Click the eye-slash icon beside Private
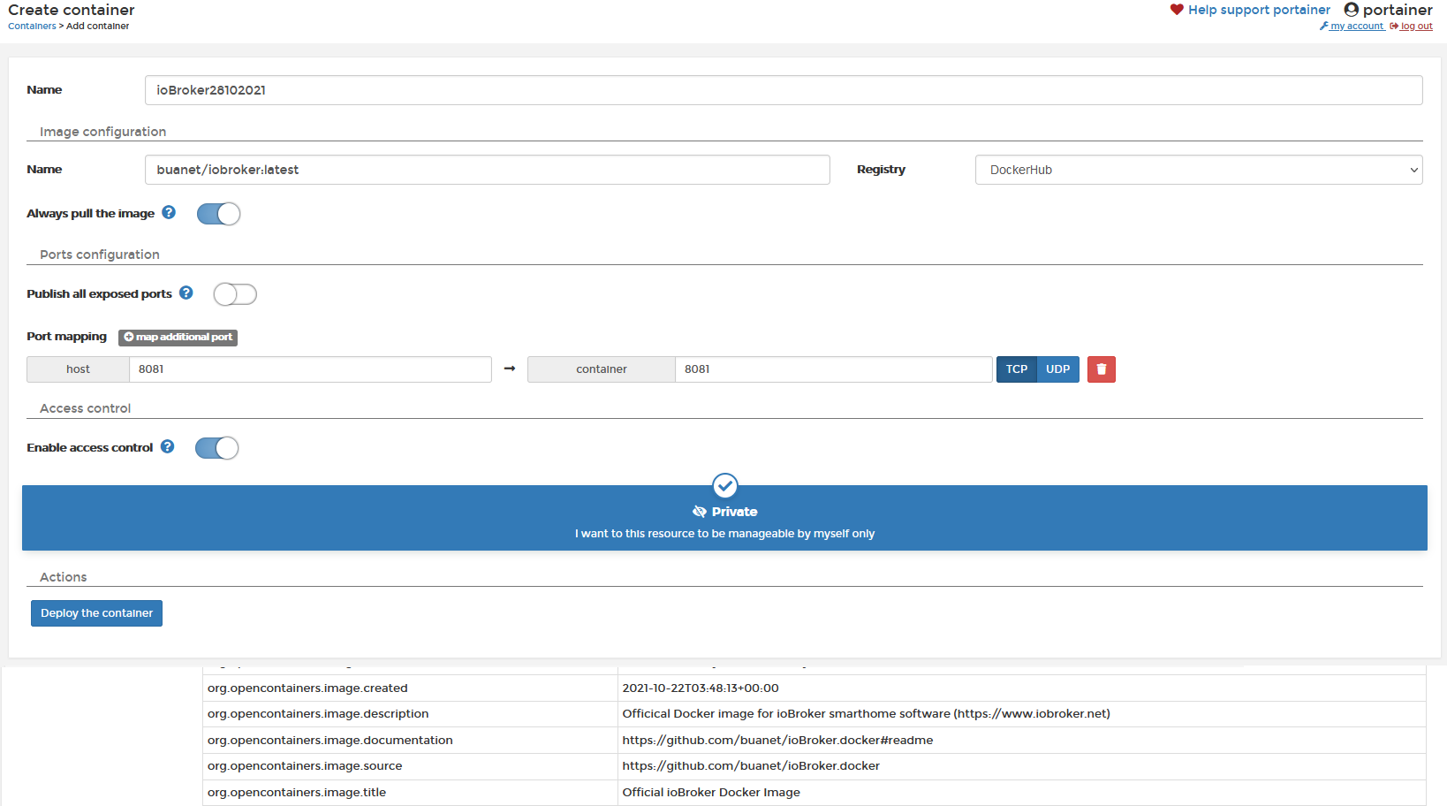Viewport: 1447px width, 806px height. click(x=700, y=512)
